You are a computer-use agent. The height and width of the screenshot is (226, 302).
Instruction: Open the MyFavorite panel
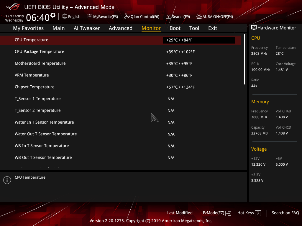pos(102,16)
